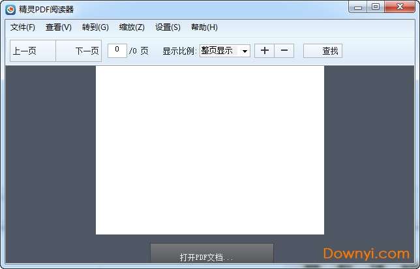Open the 设置(S) menu
Image resolution: width=420 pixels, height=269 pixels.
point(168,27)
